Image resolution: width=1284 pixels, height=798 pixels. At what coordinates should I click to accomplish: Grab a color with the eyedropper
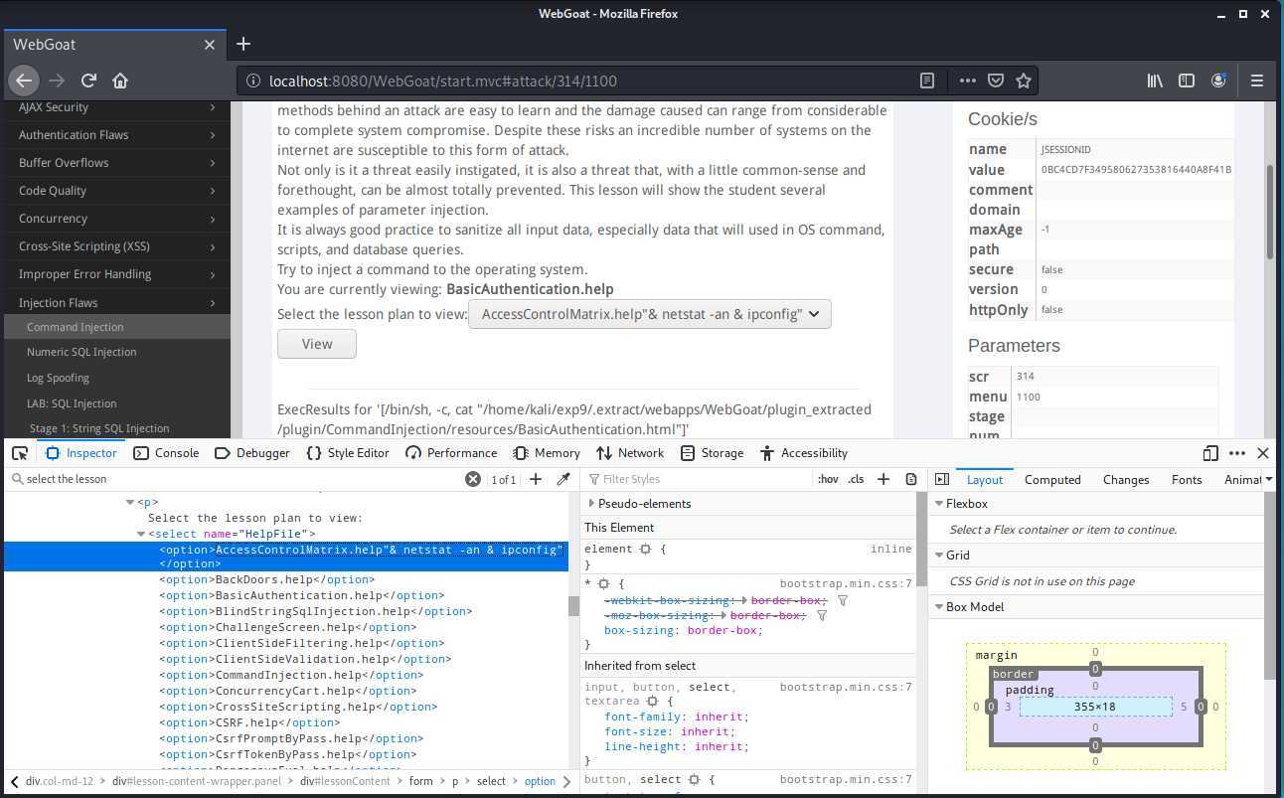point(562,479)
